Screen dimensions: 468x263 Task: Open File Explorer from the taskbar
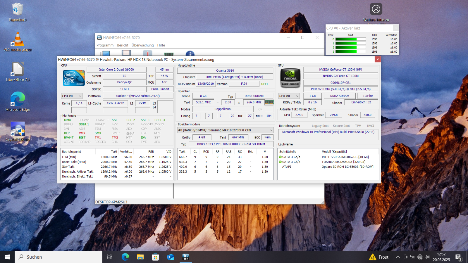click(x=140, y=257)
